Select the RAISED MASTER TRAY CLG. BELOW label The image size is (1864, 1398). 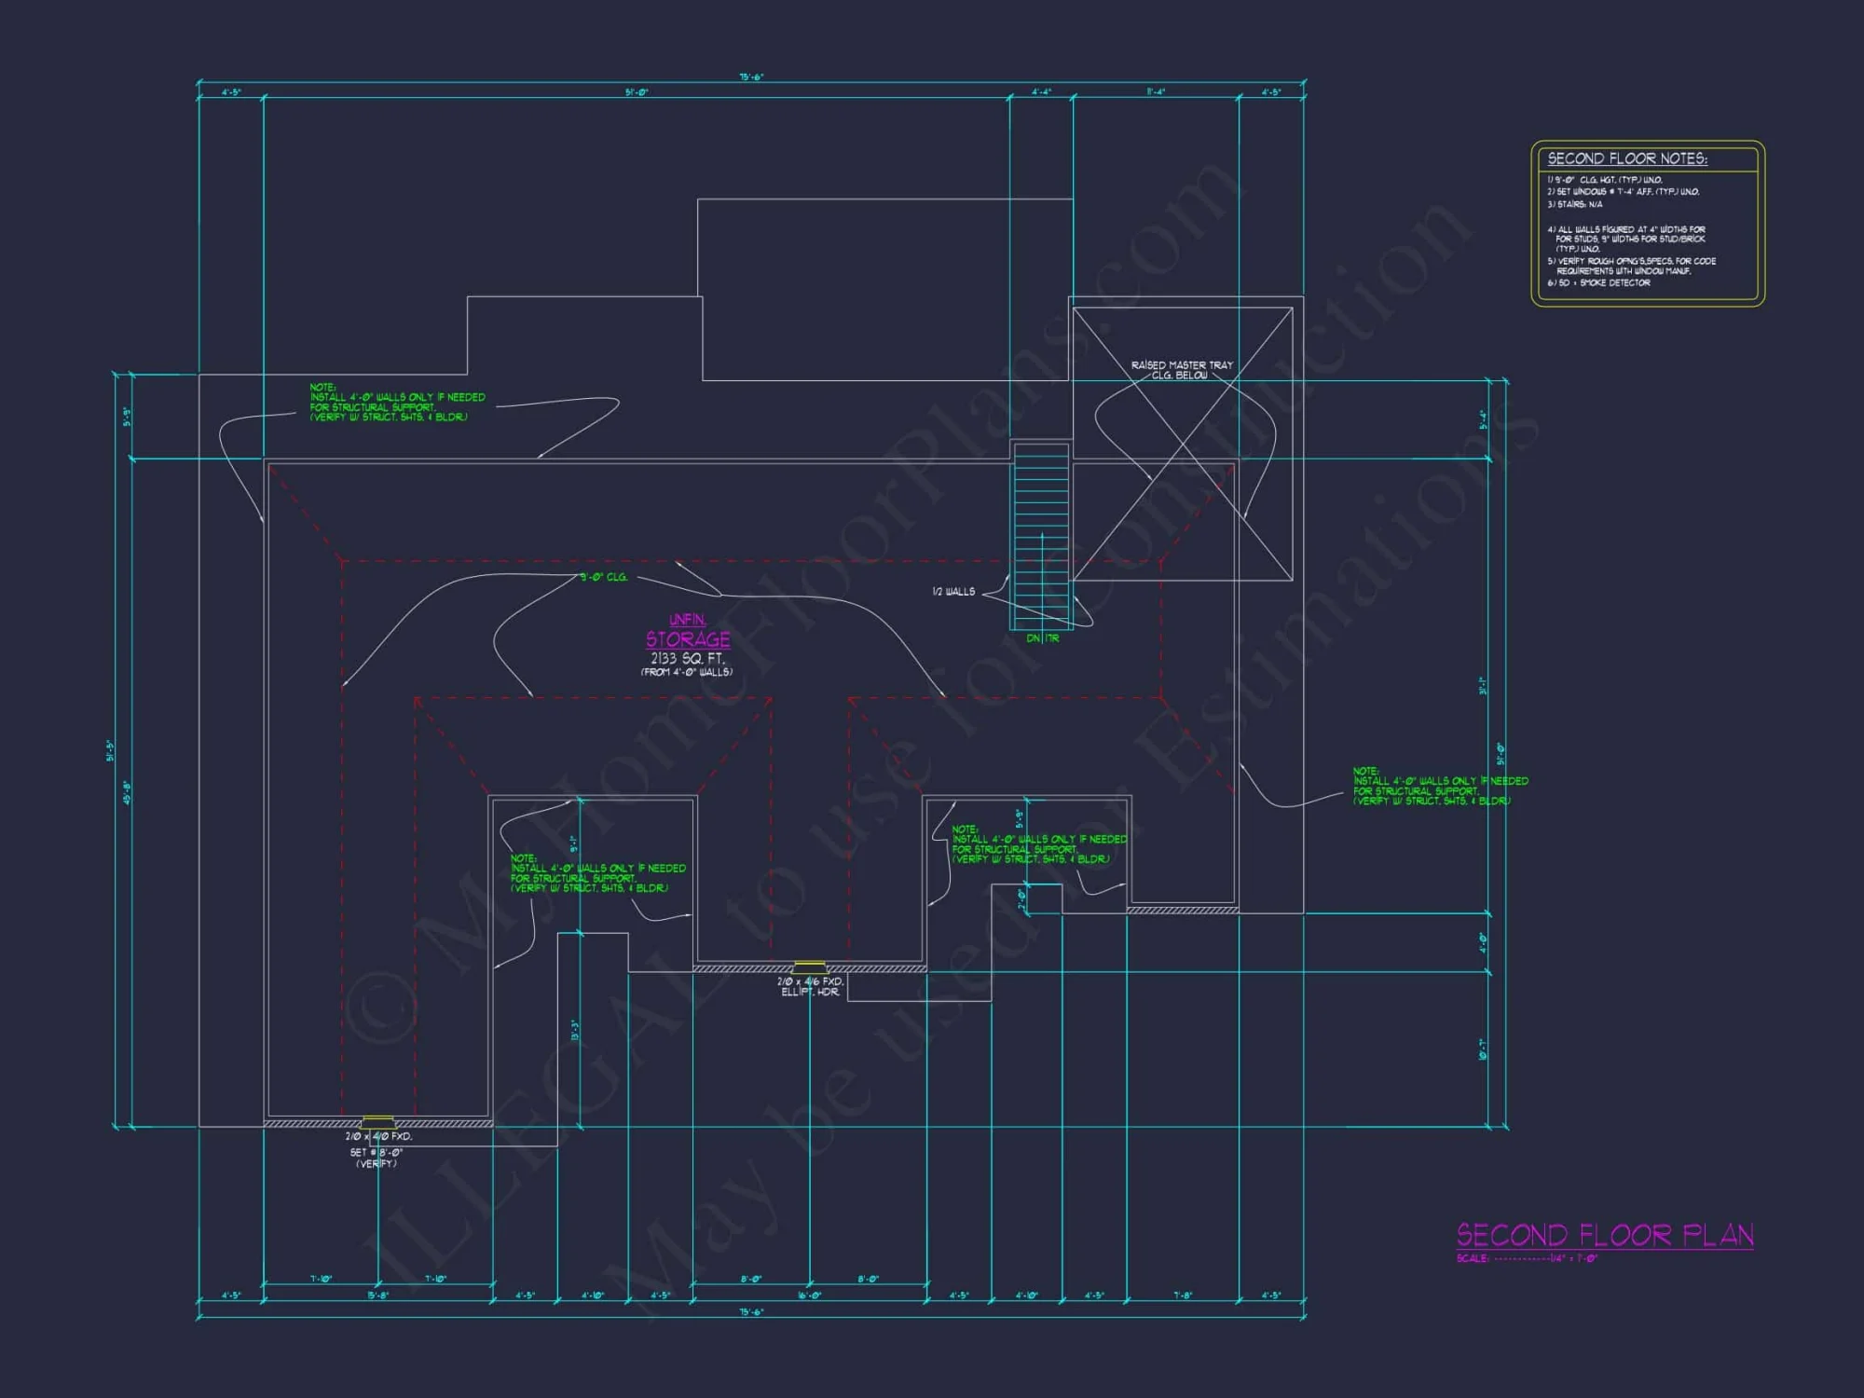[x=1182, y=366]
